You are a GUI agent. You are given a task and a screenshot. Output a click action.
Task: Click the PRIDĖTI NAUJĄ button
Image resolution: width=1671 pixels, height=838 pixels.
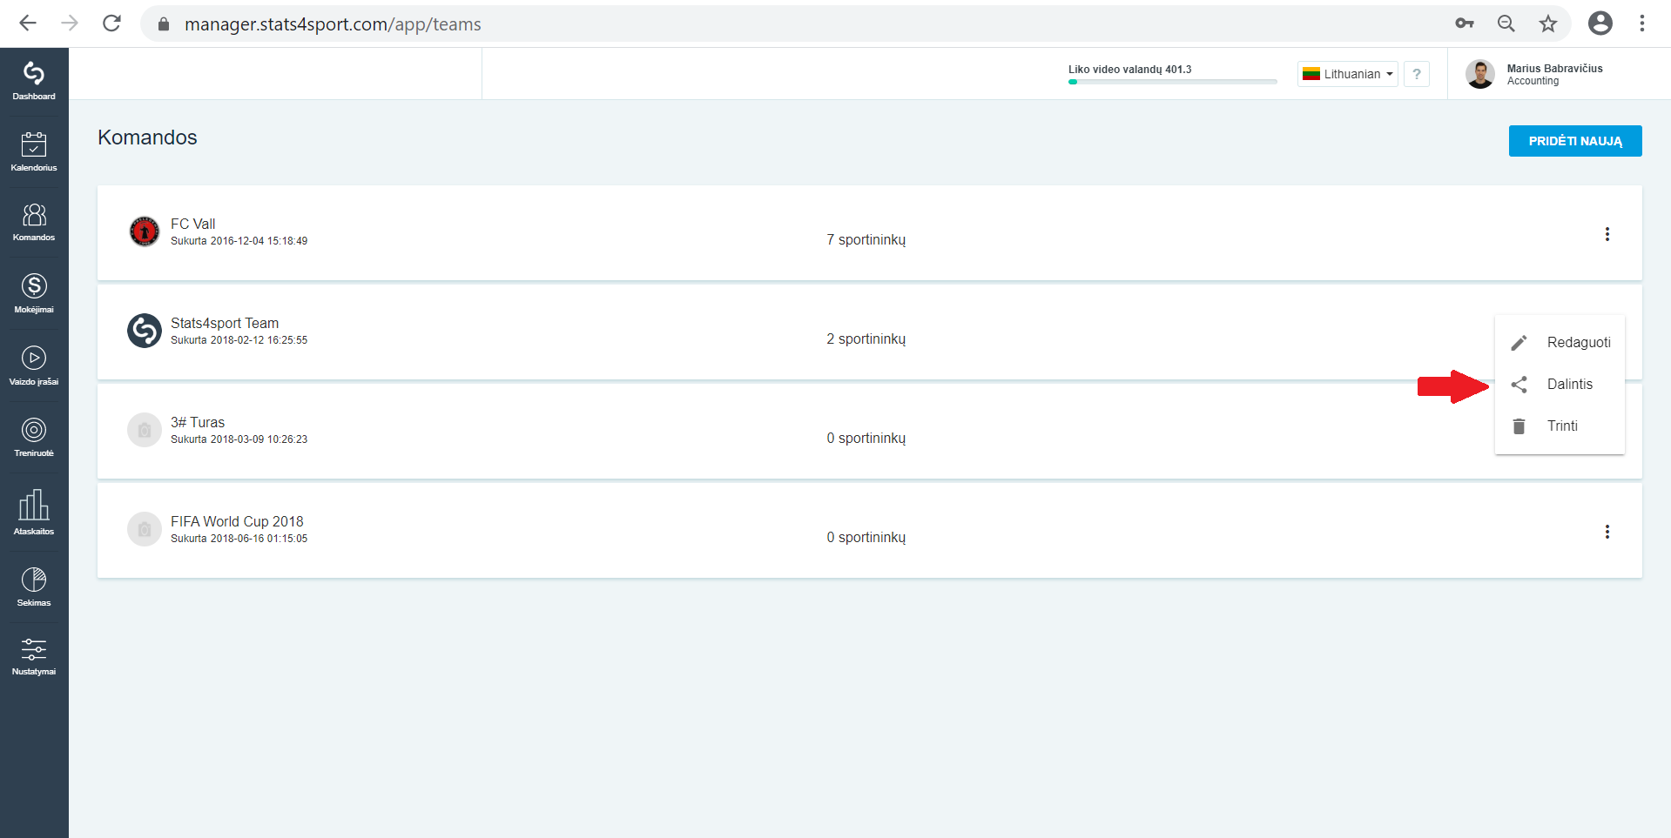point(1574,141)
